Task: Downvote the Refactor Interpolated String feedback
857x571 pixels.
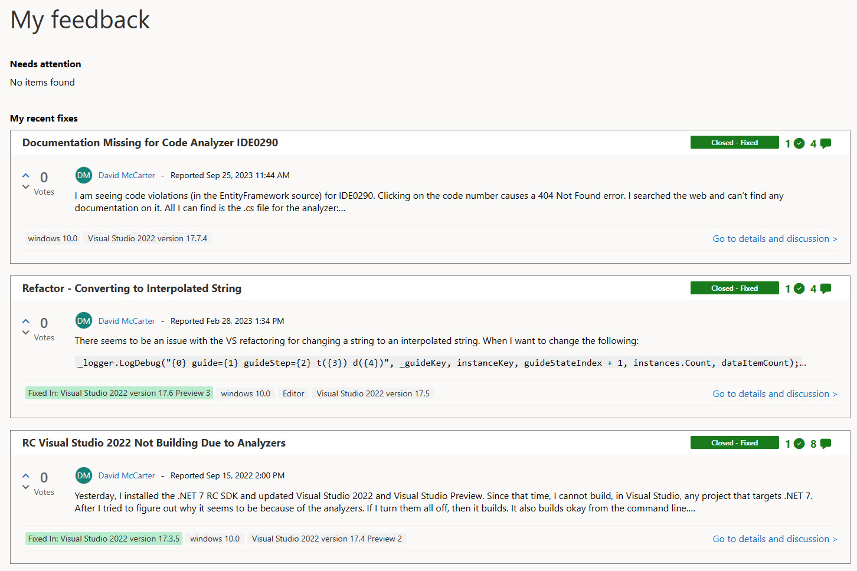Action: (26, 333)
